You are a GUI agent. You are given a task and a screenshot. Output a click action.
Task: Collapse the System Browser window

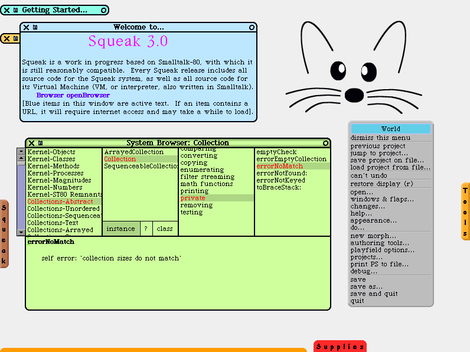(x=325, y=143)
